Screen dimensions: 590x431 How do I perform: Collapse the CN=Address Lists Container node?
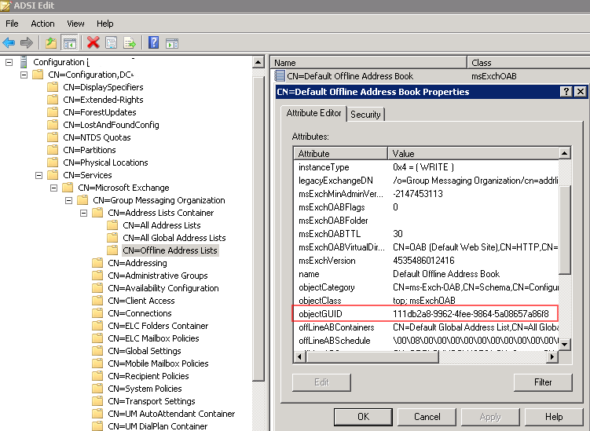[x=82, y=213]
